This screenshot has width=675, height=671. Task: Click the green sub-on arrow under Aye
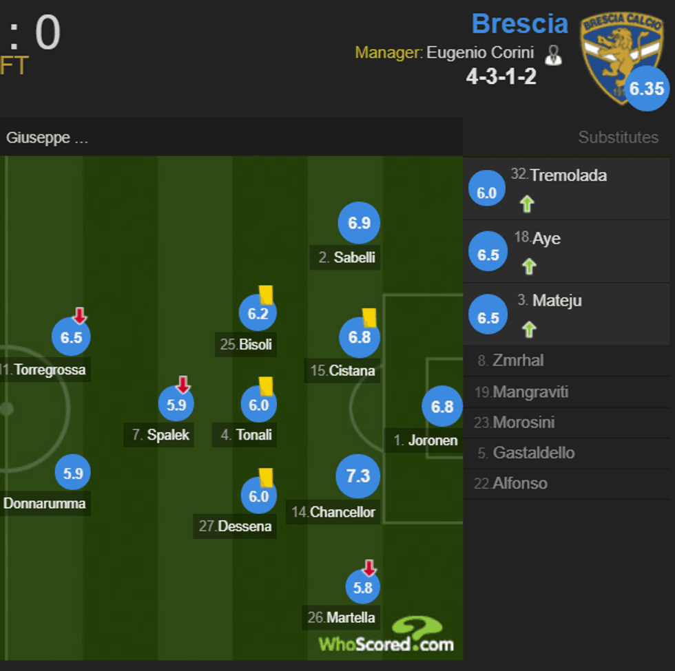(529, 266)
